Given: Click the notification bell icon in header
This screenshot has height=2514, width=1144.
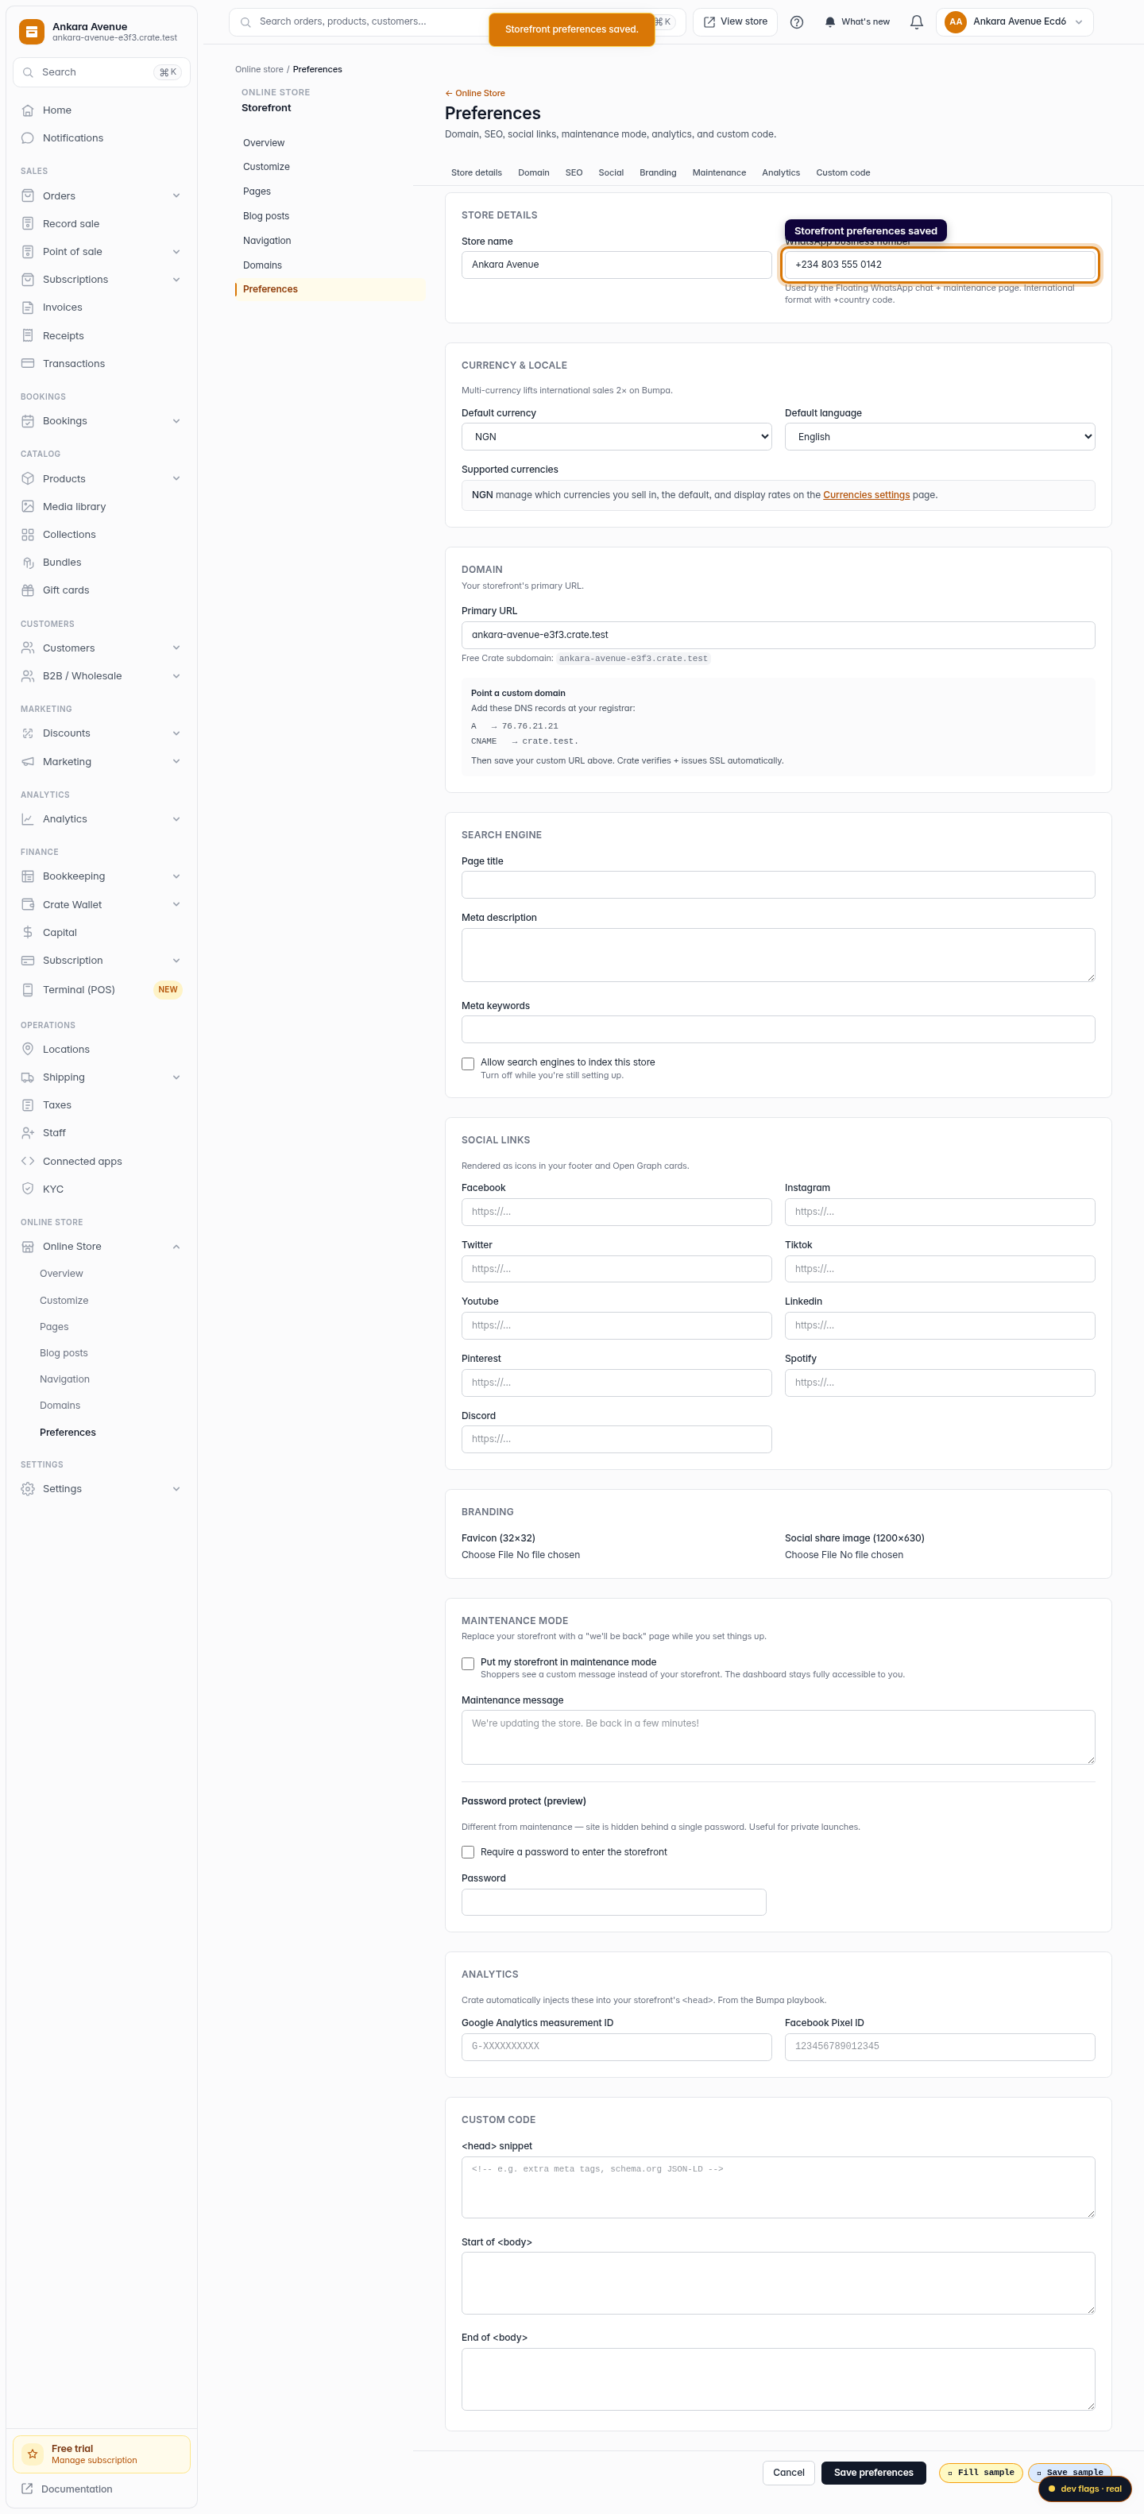Looking at the screenshot, I should point(917,21).
